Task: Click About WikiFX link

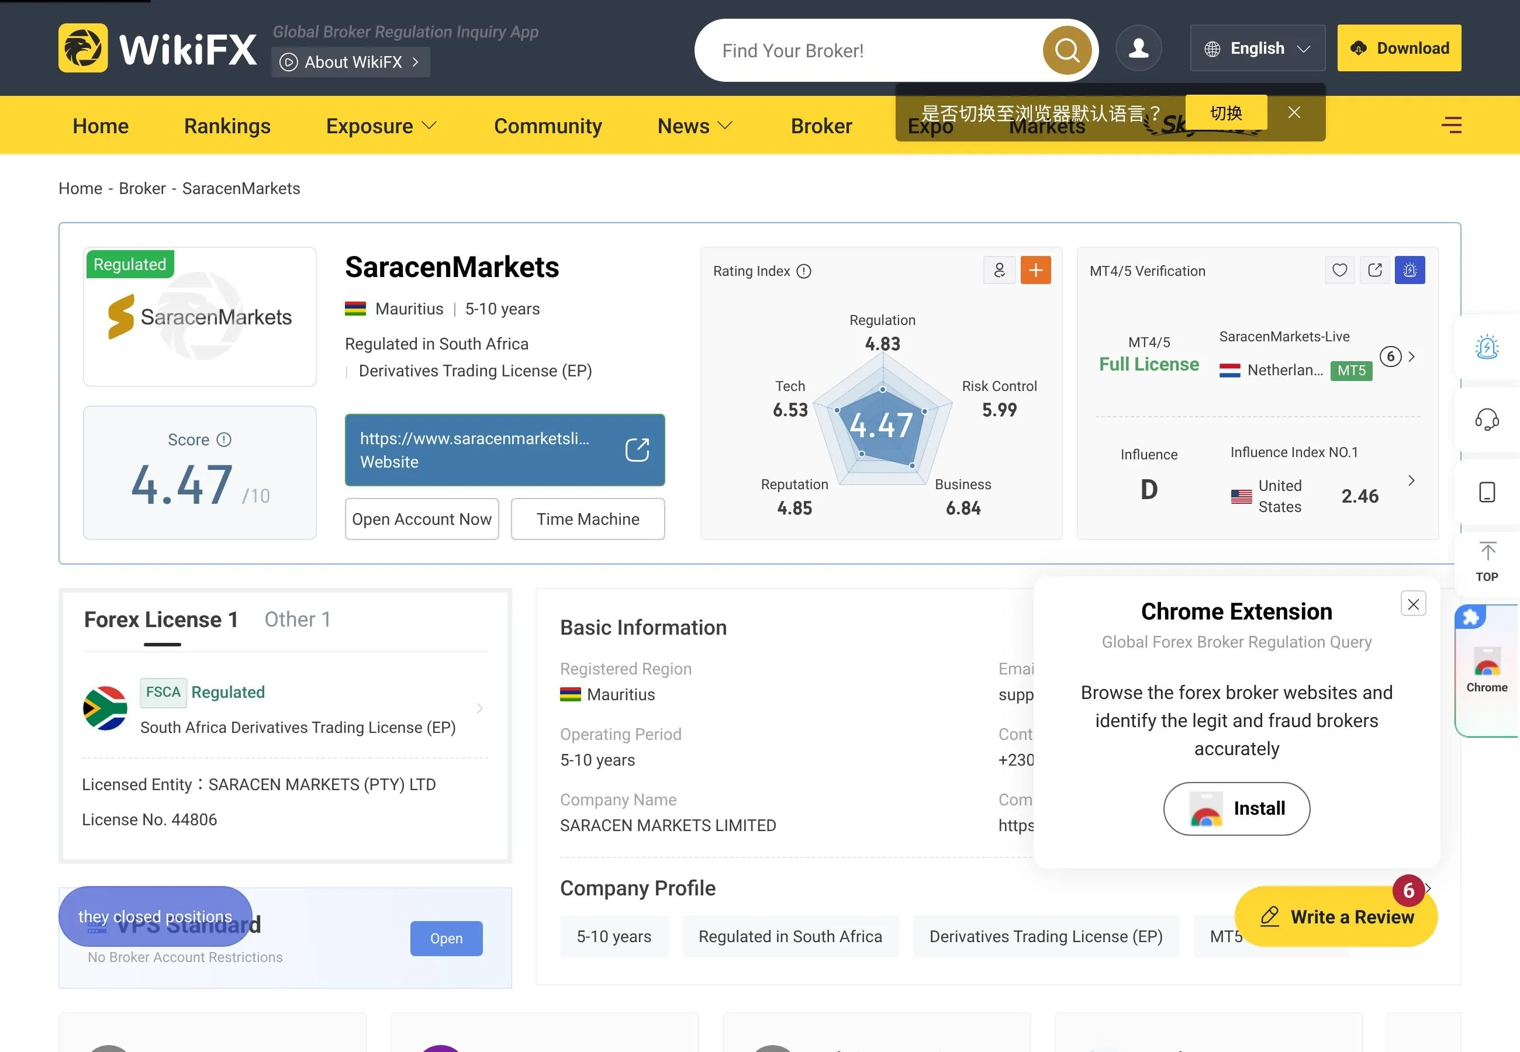Action: click(x=351, y=62)
